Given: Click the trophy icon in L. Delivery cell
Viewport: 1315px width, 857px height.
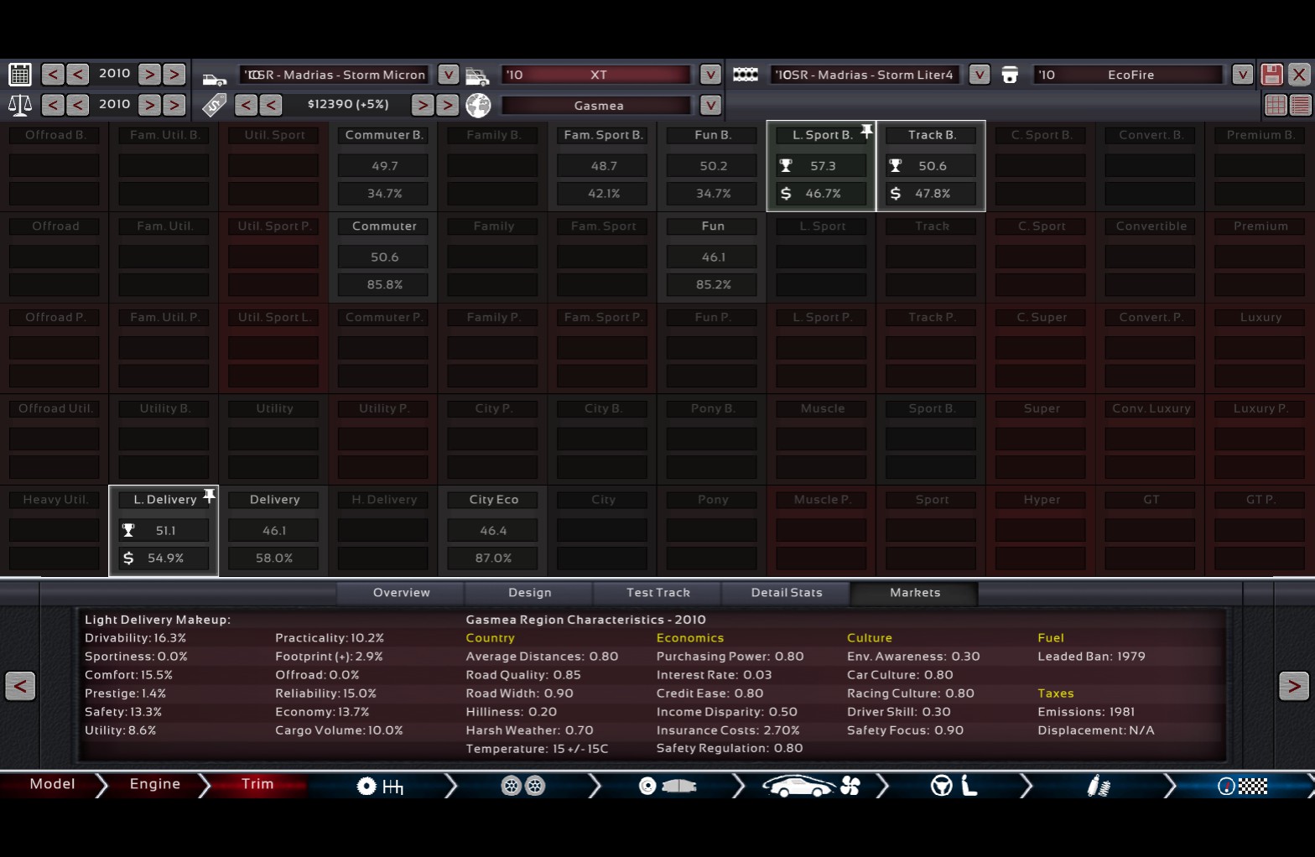Looking at the screenshot, I should 128,531.
